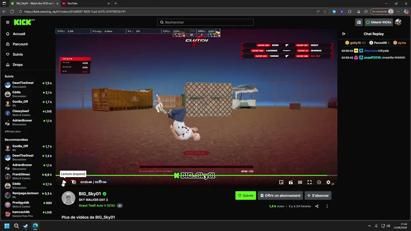This screenshot has height=231, width=411.
Task: Toggle theater mode in the video player
Action: click(x=300, y=182)
